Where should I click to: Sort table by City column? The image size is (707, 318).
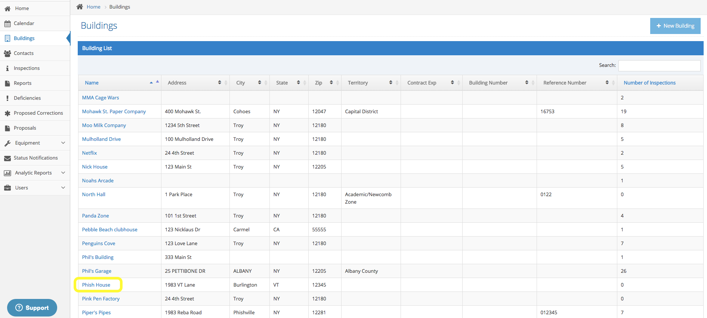250,83
